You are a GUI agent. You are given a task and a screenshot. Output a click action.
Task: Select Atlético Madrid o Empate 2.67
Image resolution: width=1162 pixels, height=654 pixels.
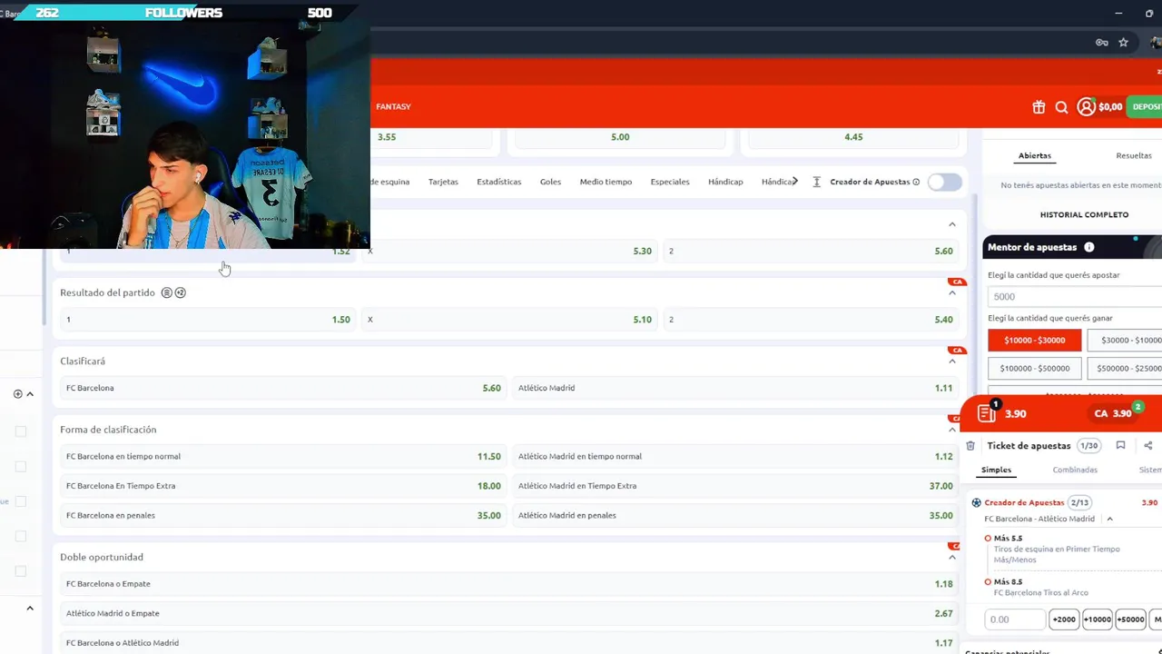click(509, 613)
